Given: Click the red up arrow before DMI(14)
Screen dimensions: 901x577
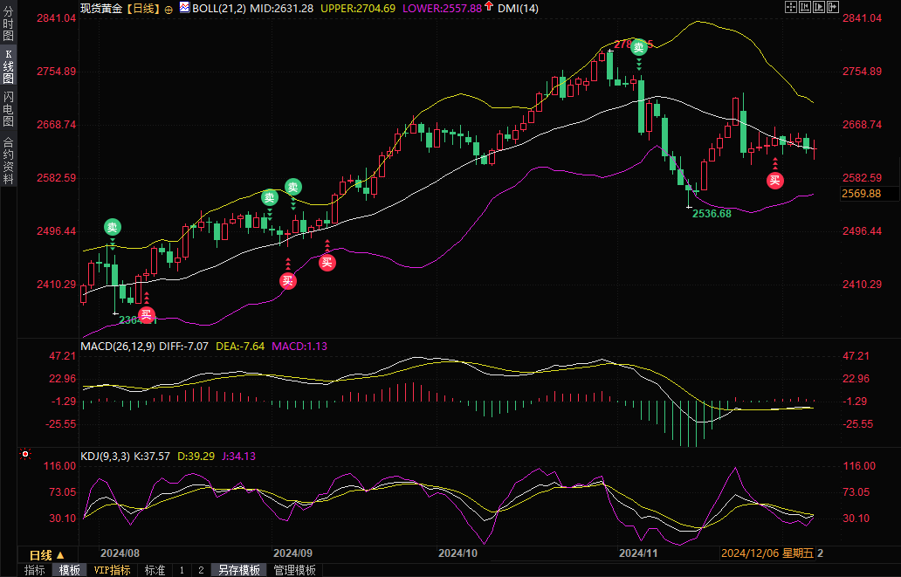Looking at the screenshot, I should (x=488, y=6).
